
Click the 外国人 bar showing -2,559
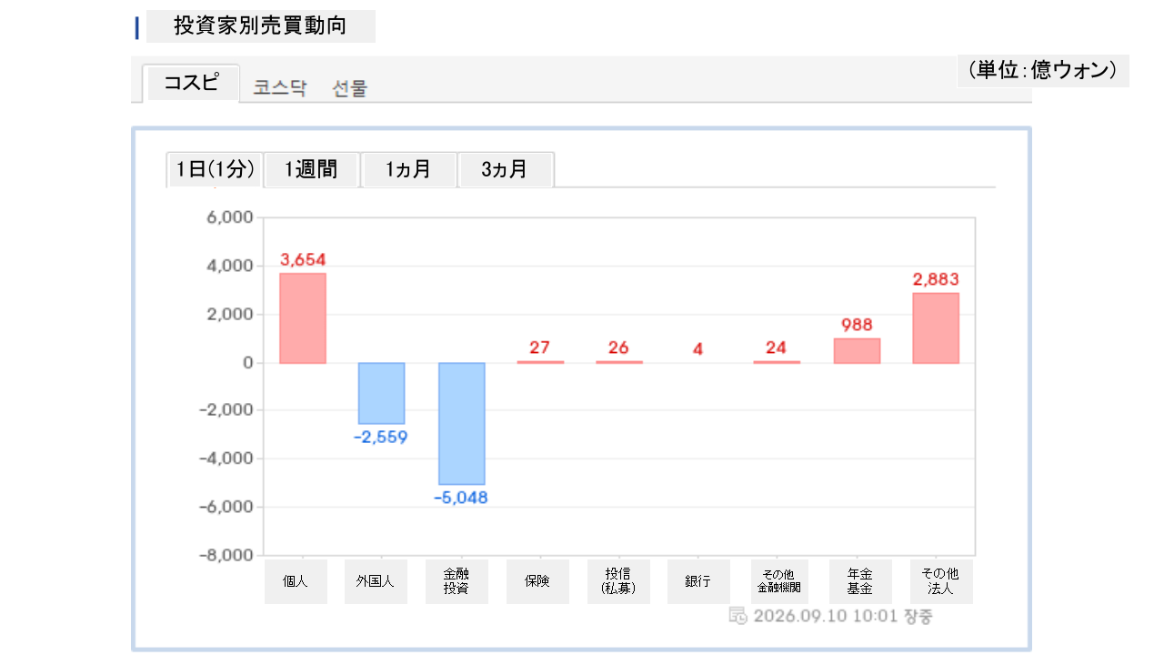(381, 393)
